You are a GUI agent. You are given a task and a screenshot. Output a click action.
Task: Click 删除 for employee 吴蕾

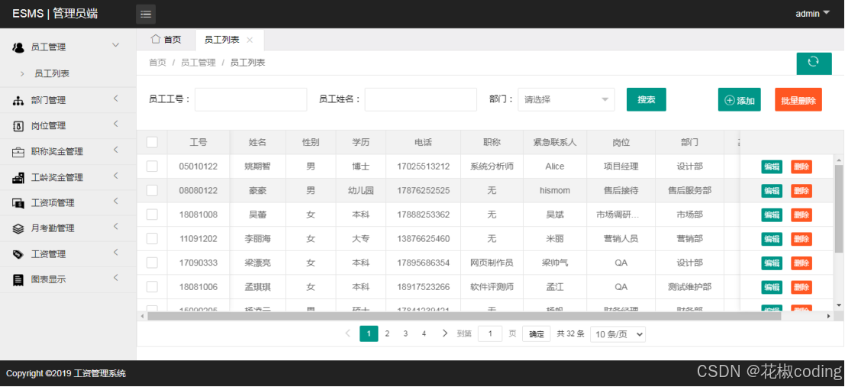[801, 215]
